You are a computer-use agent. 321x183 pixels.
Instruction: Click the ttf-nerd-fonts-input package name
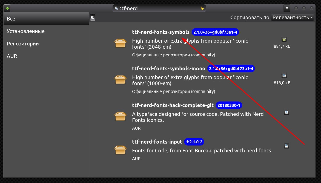tap(157, 142)
